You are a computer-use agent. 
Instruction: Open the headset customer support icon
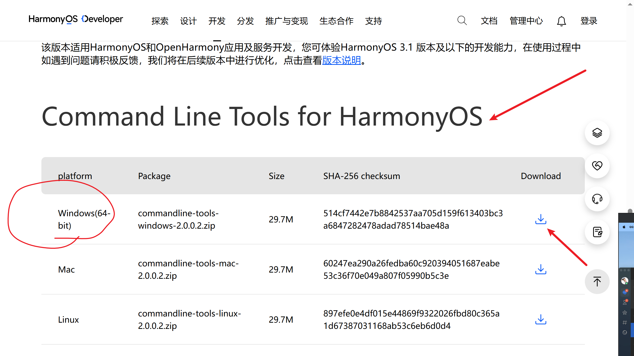click(x=597, y=199)
